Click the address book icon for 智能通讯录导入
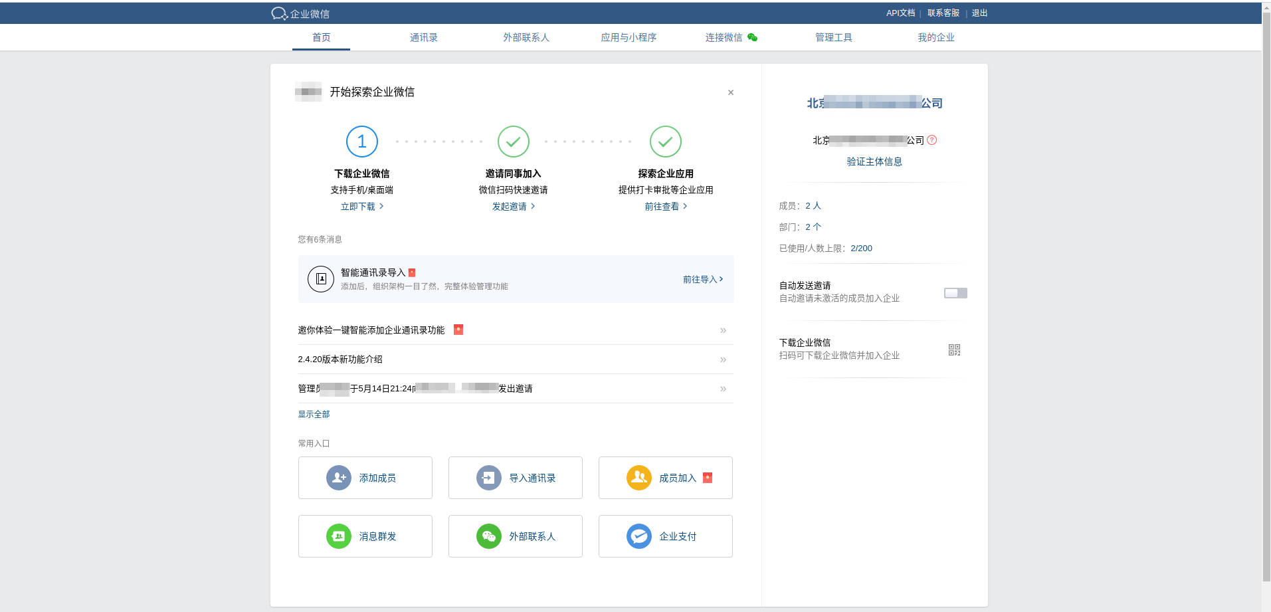The width and height of the screenshot is (1271, 612). (321, 279)
